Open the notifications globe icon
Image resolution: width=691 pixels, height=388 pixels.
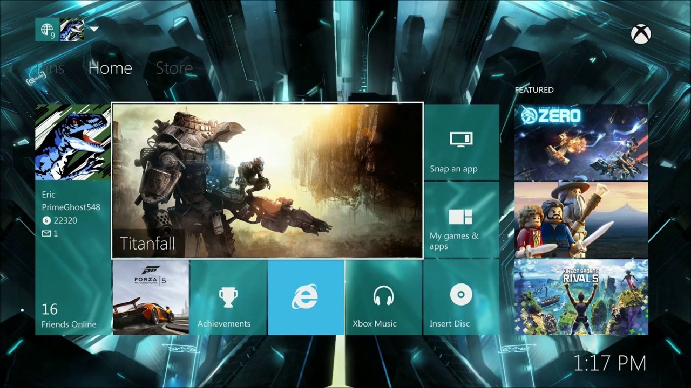(47, 29)
